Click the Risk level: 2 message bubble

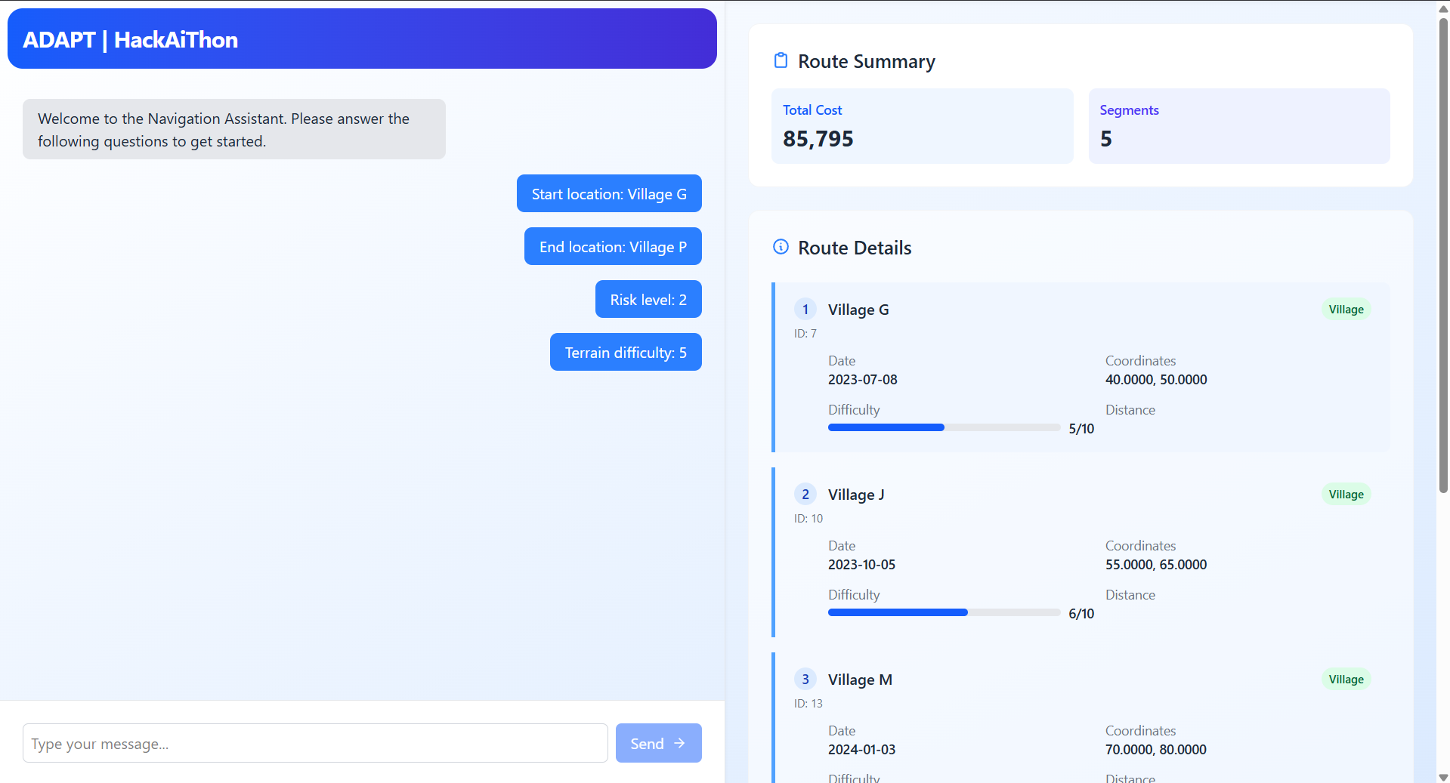pos(648,300)
